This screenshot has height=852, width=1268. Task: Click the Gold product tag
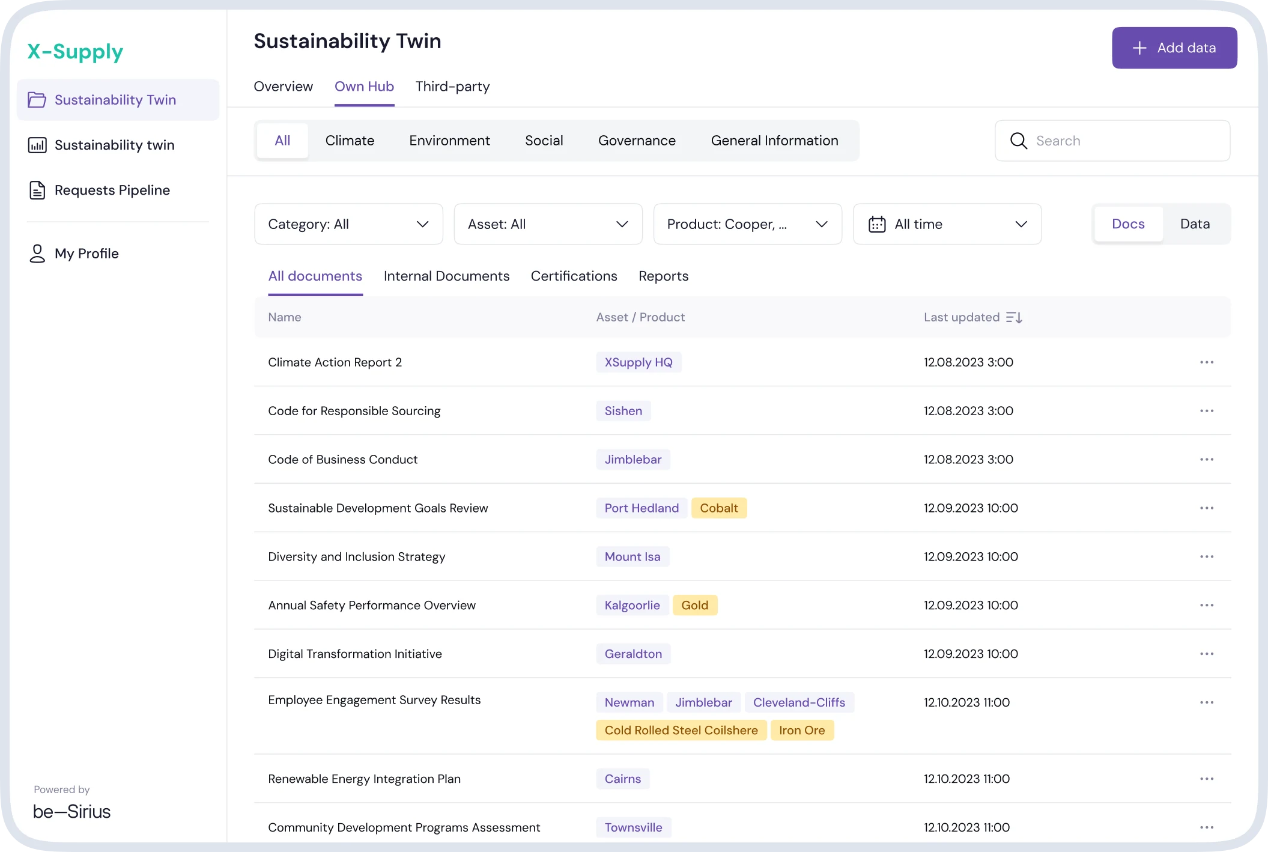tap(694, 606)
